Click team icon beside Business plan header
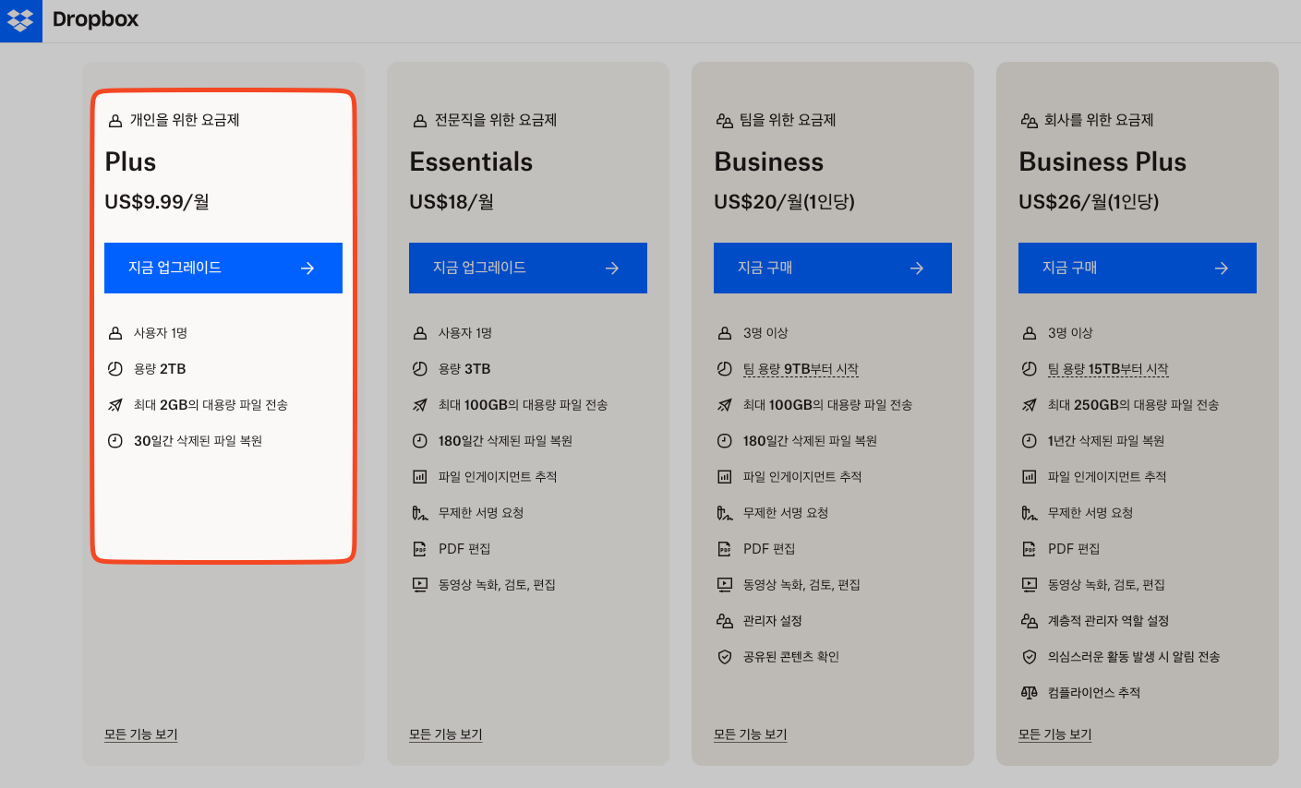 click(725, 121)
